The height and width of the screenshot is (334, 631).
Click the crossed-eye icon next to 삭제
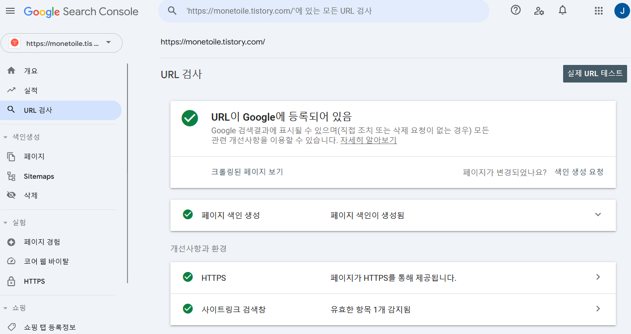pyautogui.click(x=11, y=195)
